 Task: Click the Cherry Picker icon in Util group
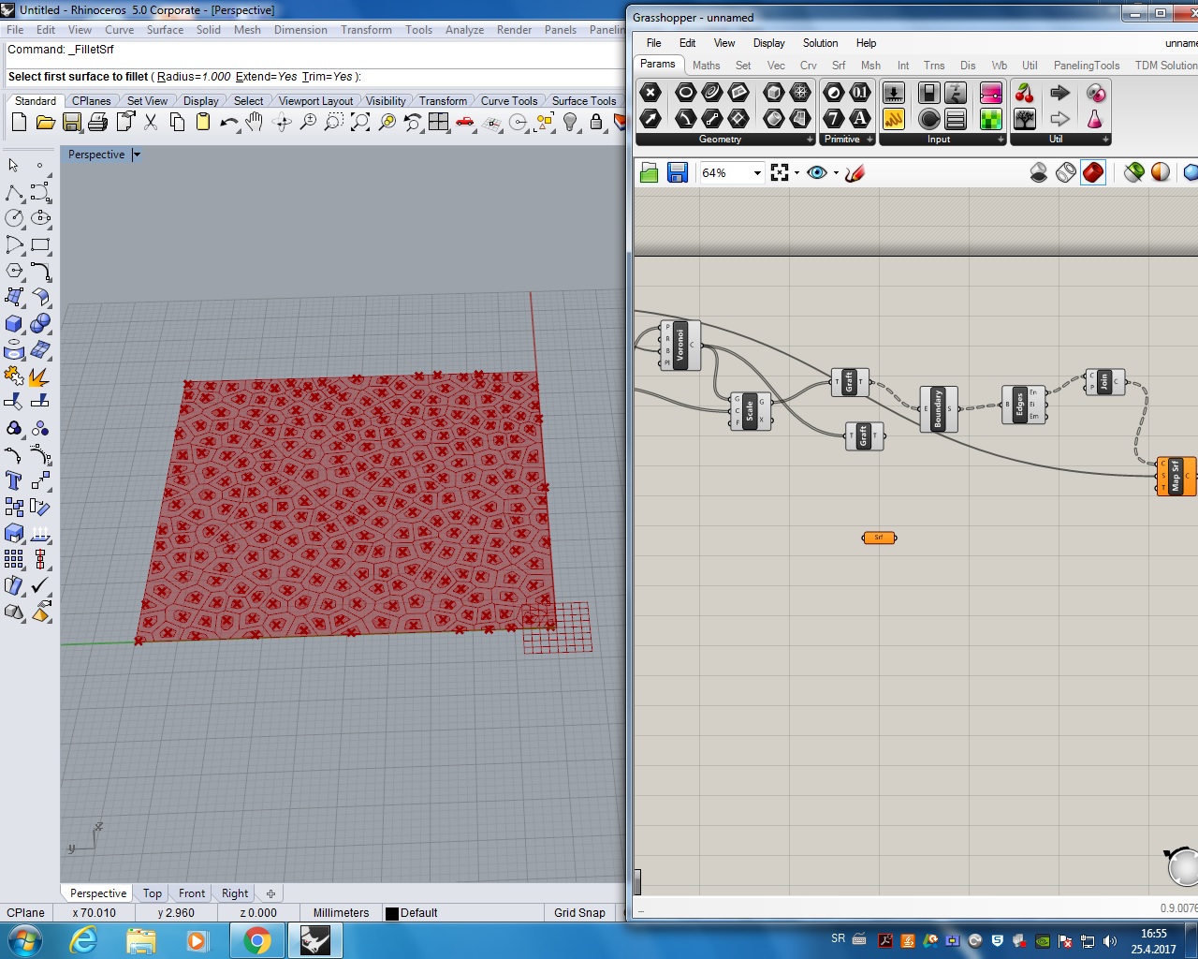coord(1025,92)
